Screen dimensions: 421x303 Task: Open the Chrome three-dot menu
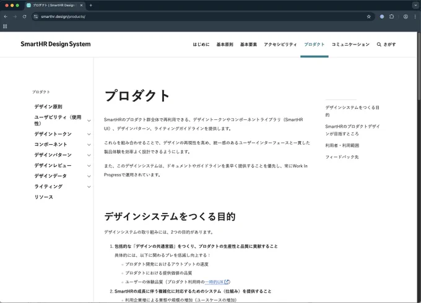pyautogui.click(x=415, y=17)
